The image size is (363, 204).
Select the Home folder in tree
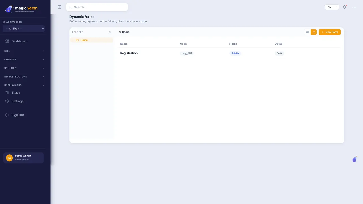pos(92,40)
